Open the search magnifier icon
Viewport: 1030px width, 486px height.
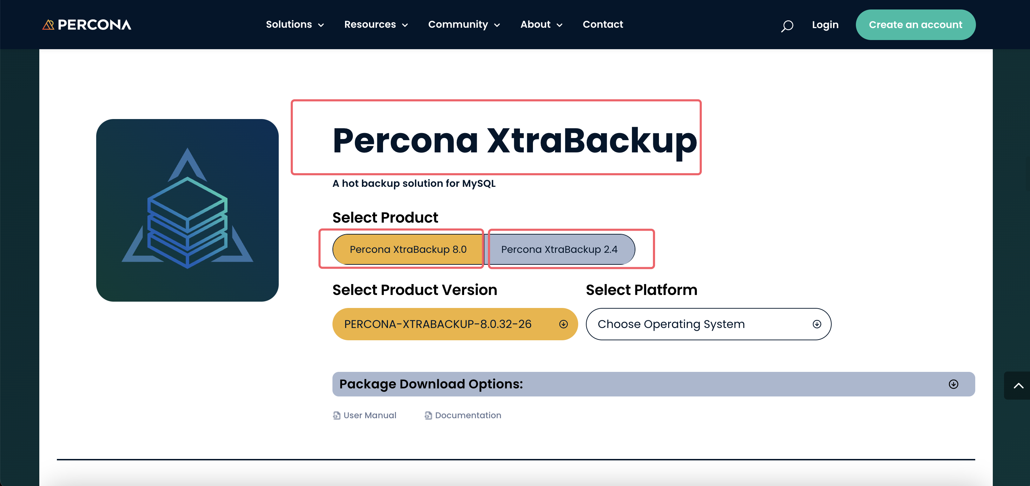tap(787, 26)
